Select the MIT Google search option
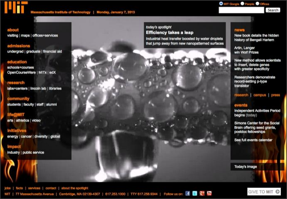Viewport: 287px width, 199px height. [x=221, y=4]
